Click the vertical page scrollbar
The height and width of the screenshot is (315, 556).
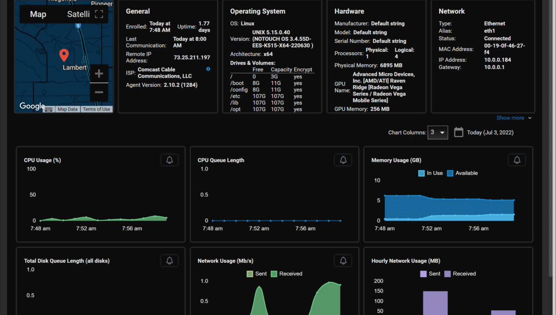pyautogui.click(x=551, y=138)
